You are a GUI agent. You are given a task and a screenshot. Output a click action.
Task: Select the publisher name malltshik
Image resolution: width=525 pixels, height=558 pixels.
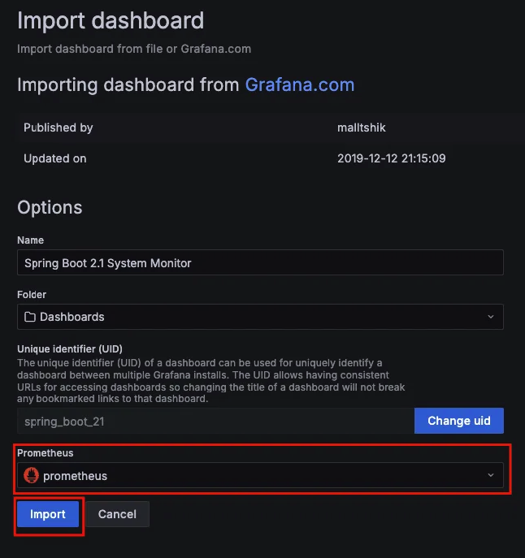(361, 128)
